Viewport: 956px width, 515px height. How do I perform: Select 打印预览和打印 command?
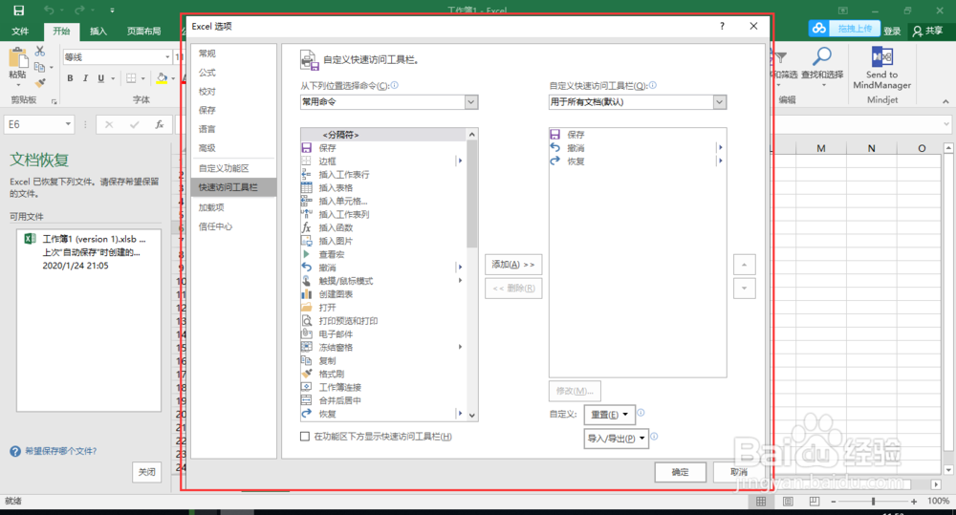[x=383, y=321]
